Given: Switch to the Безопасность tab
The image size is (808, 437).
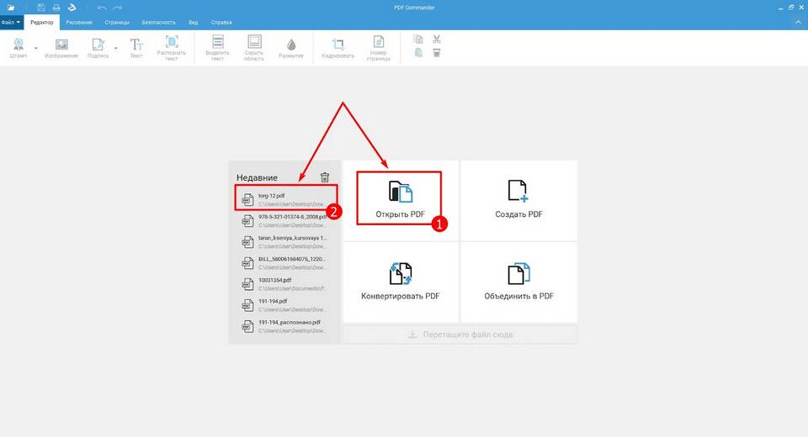Looking at the screenshot, I should click(159, 22).
